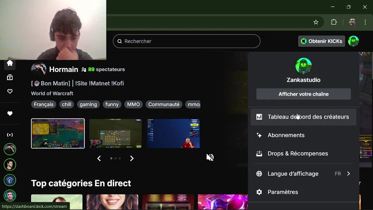Select the chill tag
The height and width of the screenshot is (210, 373).
click(x=66, y=104)
